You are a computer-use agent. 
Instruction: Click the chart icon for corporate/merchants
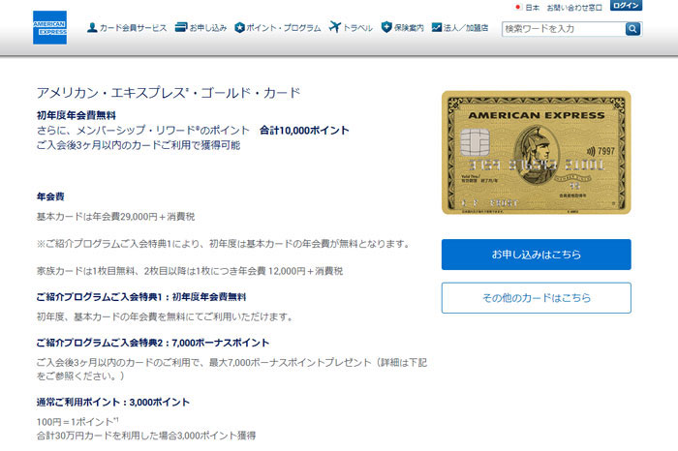click(437, 28)
